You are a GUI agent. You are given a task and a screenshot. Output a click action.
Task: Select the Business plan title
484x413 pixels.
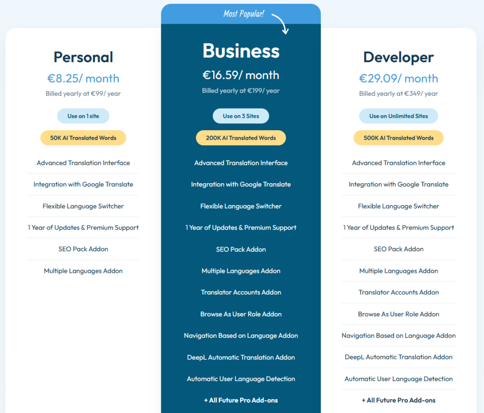[x=241, y=51]
